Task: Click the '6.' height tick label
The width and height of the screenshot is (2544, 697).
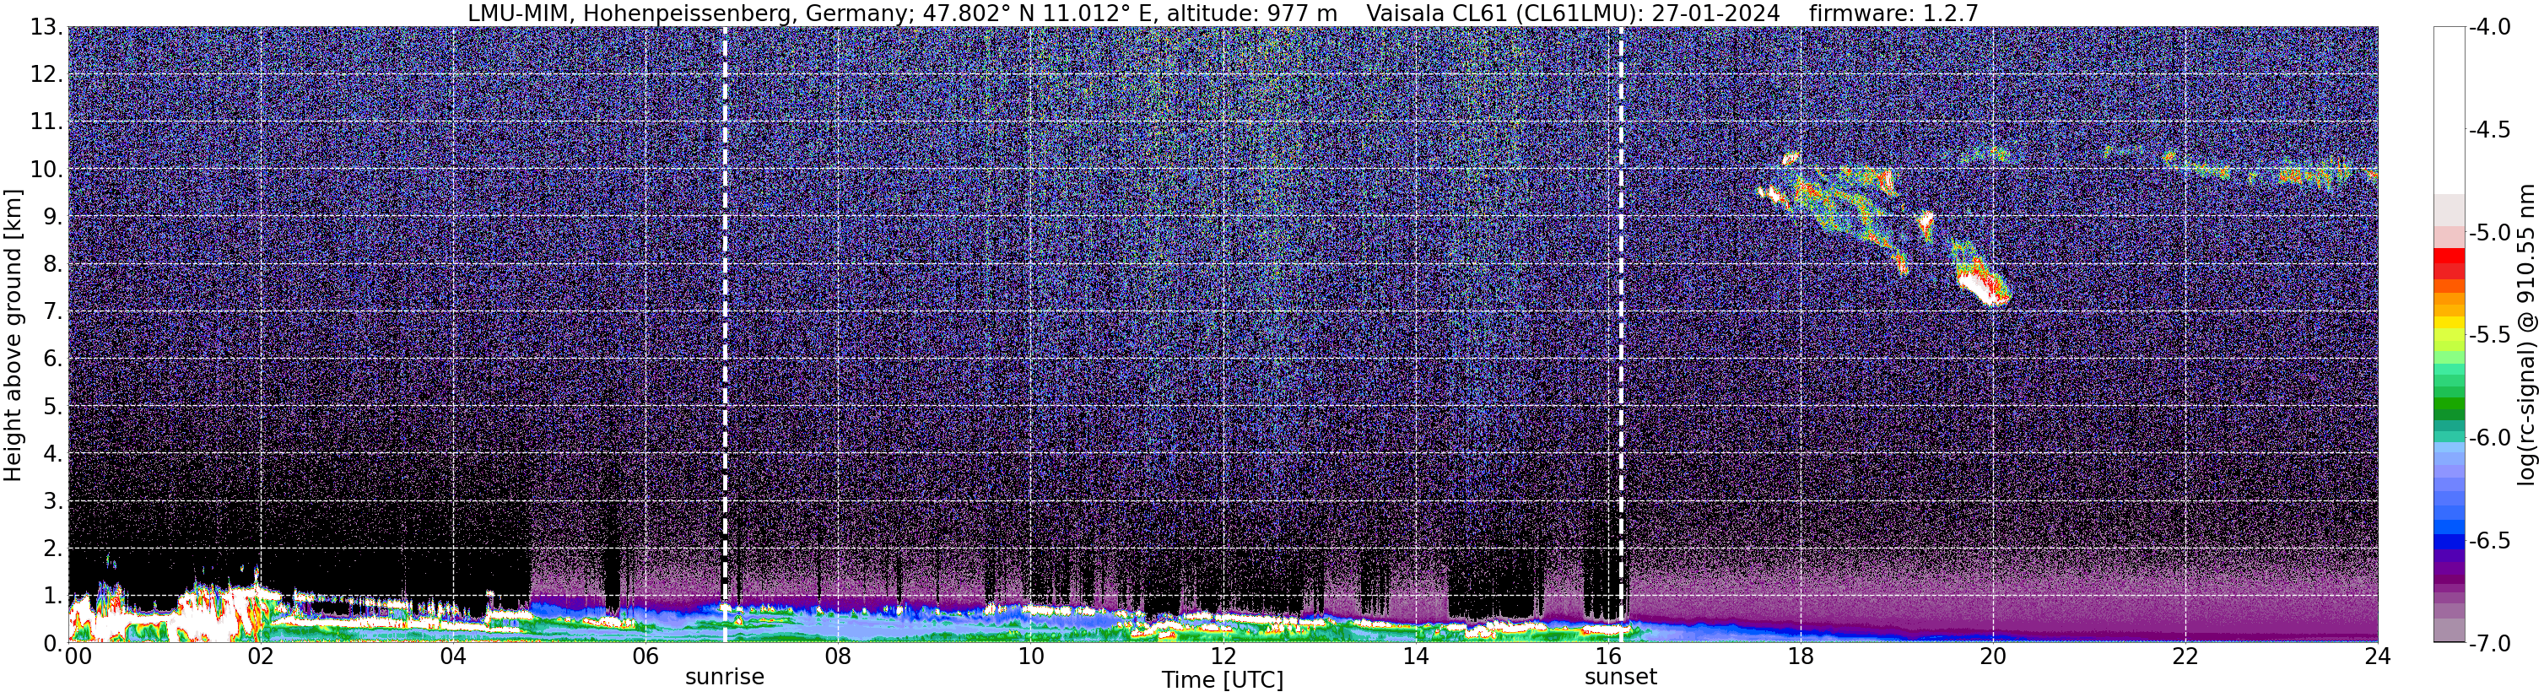Action: coord(52,359)
